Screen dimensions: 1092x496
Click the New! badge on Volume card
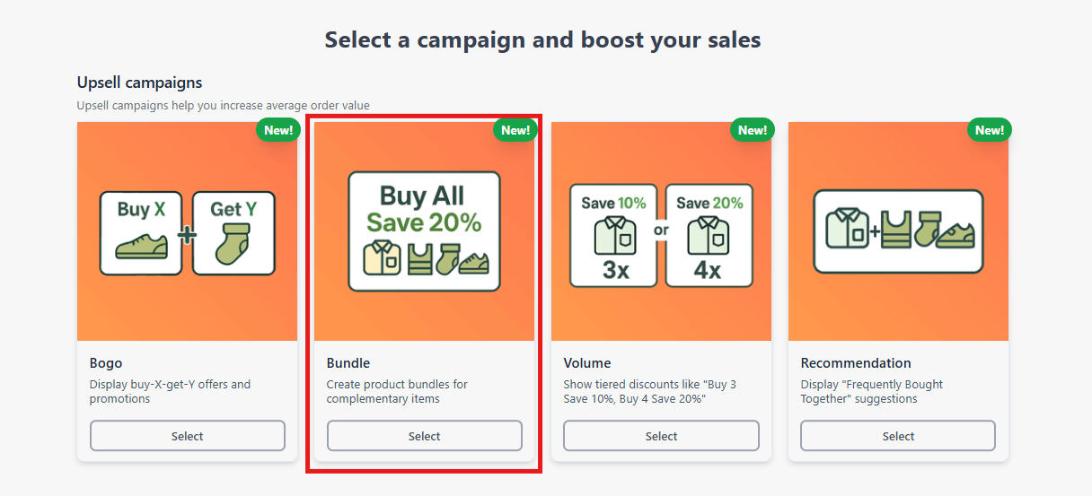[x=753, y=130]
